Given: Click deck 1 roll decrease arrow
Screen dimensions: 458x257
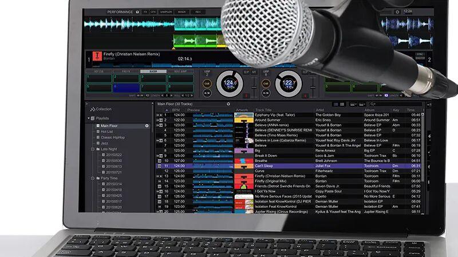Looking at the screenshot, I should pos(183,95).
